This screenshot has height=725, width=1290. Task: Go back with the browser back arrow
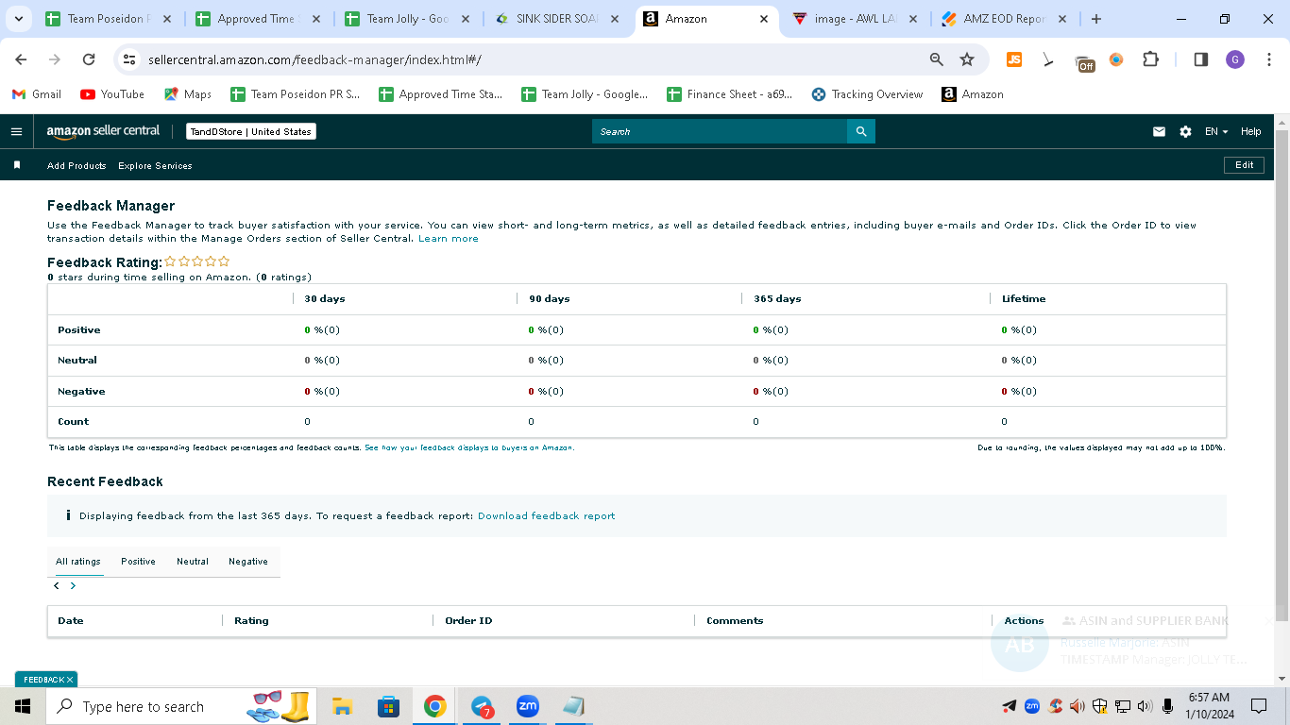click(21, 59)
